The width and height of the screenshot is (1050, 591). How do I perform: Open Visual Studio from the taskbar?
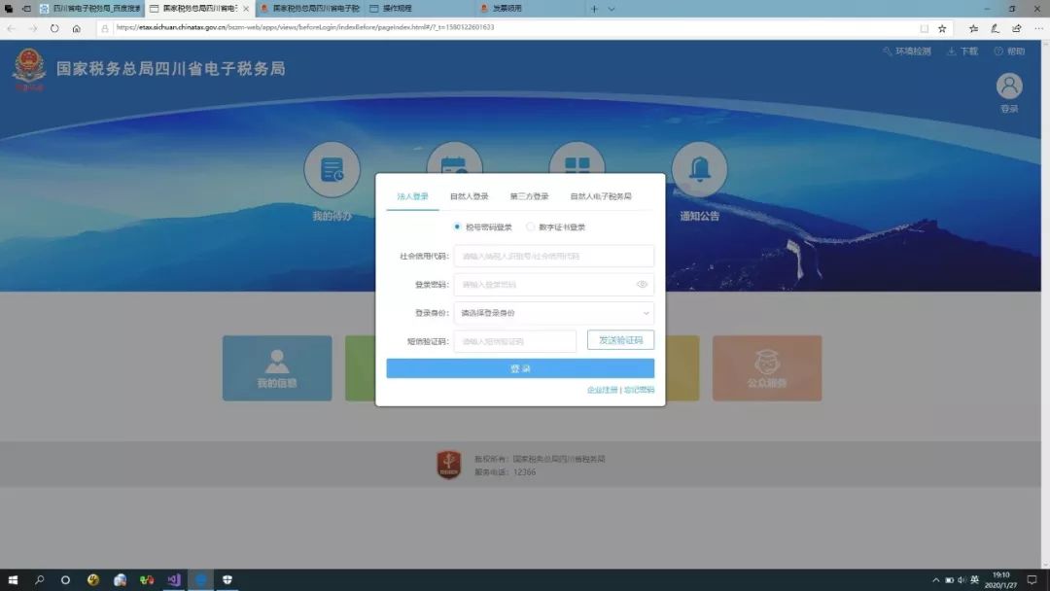pyautogui.click(x=173, y=579)
